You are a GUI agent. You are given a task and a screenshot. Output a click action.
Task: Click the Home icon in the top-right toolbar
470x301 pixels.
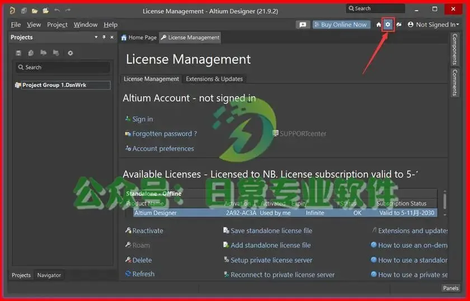(x=379, y=25)
